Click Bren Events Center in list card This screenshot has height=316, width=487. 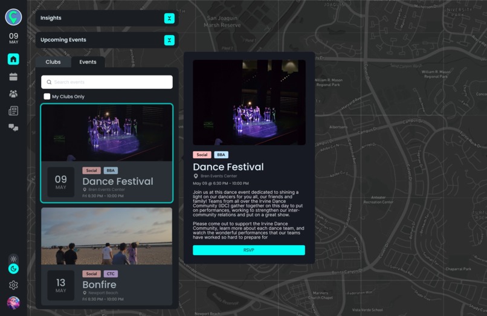pos(106,189)
